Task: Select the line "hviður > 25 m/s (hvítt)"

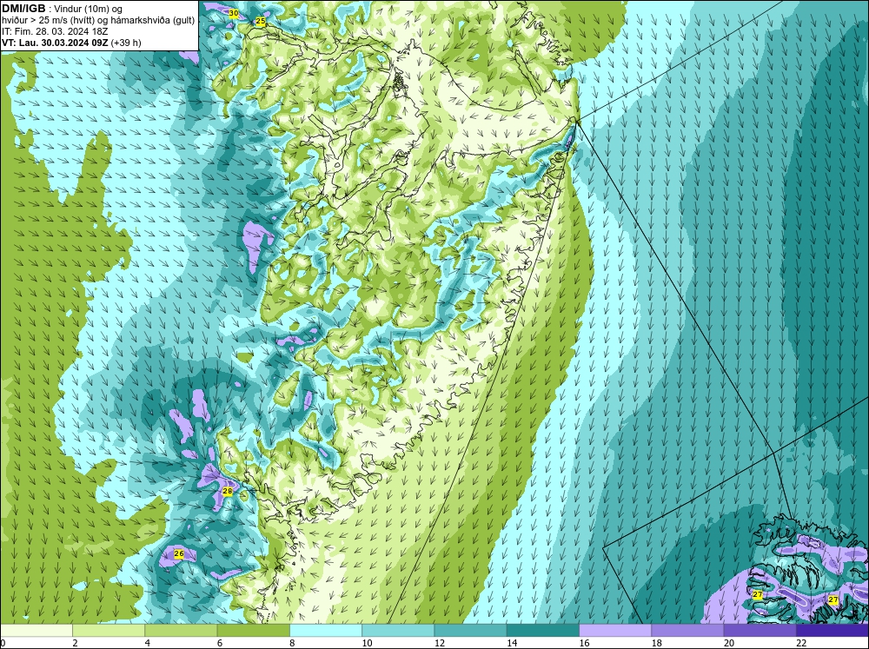Action: [x=47, y=21]
